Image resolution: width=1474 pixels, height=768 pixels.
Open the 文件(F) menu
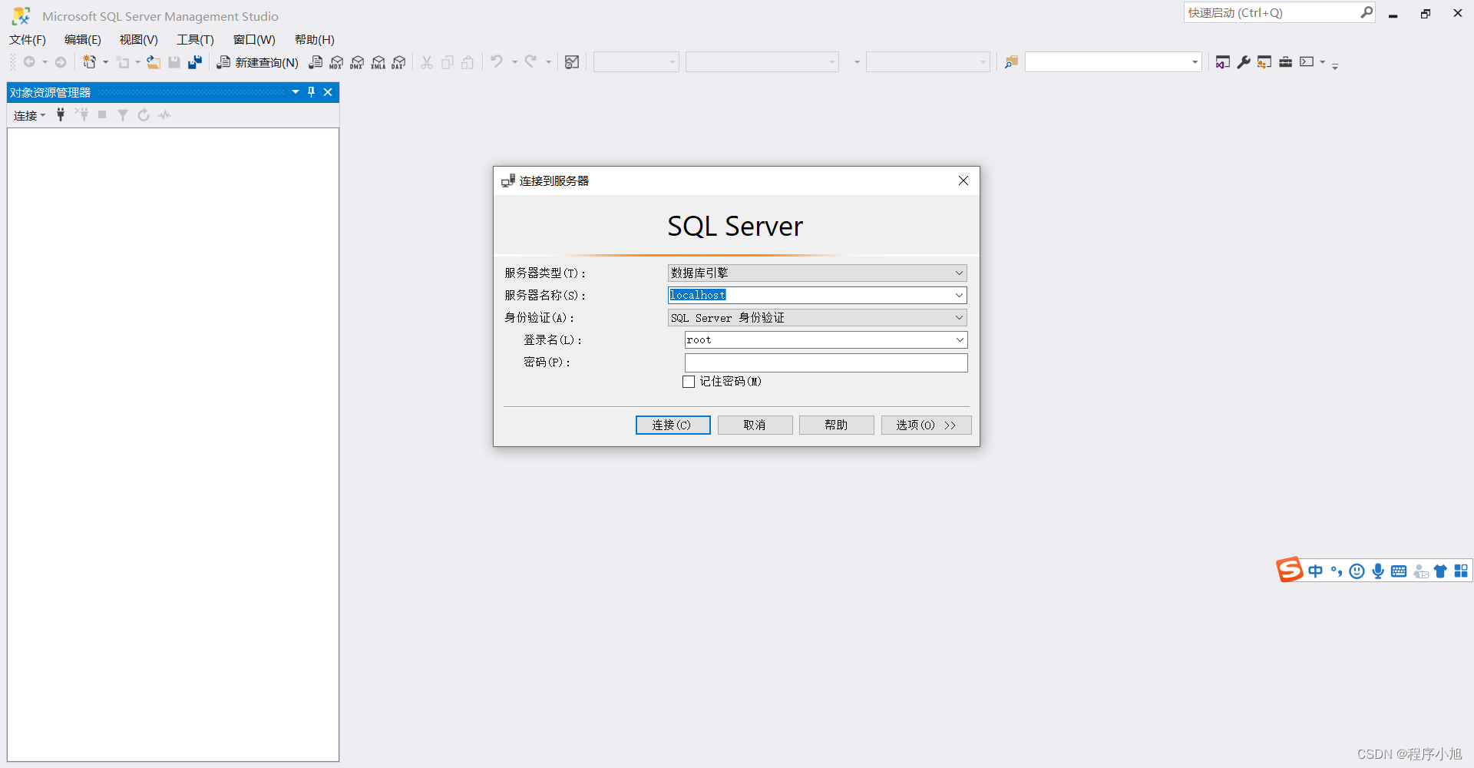click(28, 40)
